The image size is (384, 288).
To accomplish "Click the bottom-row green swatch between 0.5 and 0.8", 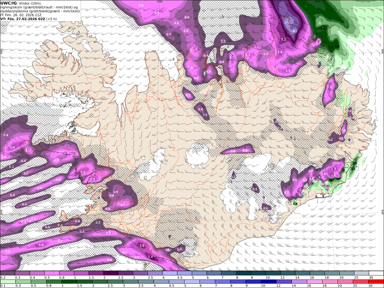I will click(38, 282).
